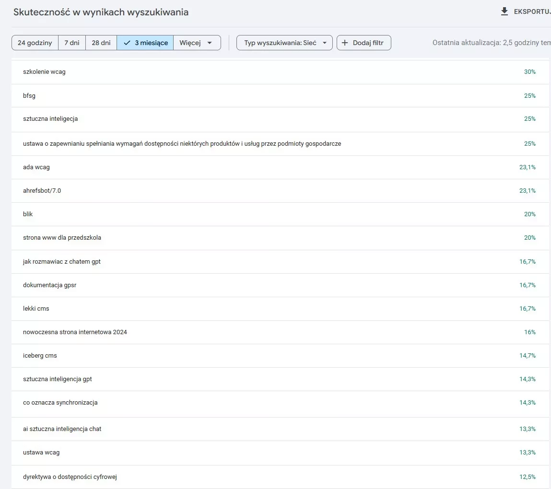Select the 'iceberg cms' query
Screen dimensions: 551x489
point(280,356)
